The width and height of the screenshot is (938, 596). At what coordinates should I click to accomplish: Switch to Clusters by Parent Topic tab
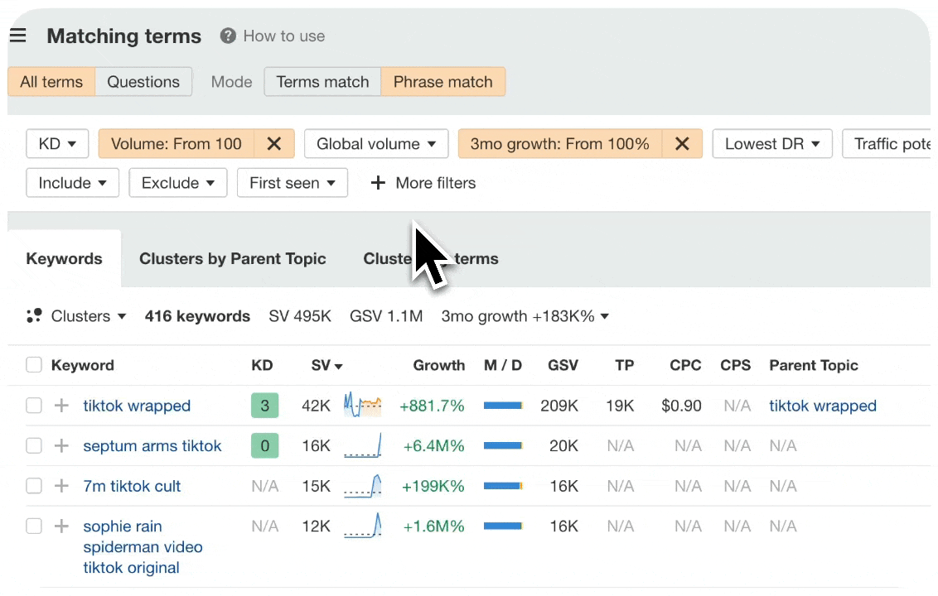click(x=233, y=258)
